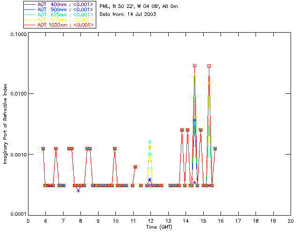
Task: Click the peak marker near 14.85 GMT
Action: pos(200,130)
